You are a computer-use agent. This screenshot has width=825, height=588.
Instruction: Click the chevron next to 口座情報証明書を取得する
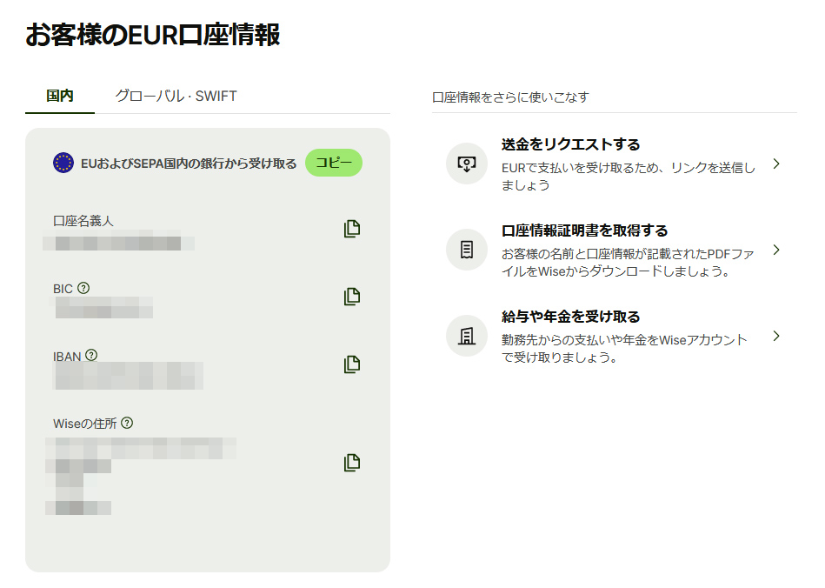click(x=776, y=250)
